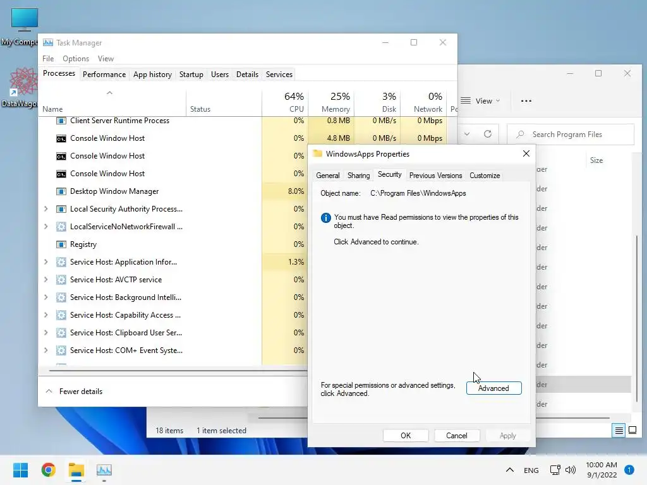The width and height of the screenshot is (647, 485).
Task: Sort processes by Memory column
Action: 331,102
